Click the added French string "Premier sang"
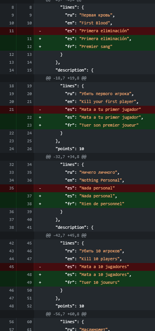The width and height of the screenshot is (155, 331). [x=96, y=47]
